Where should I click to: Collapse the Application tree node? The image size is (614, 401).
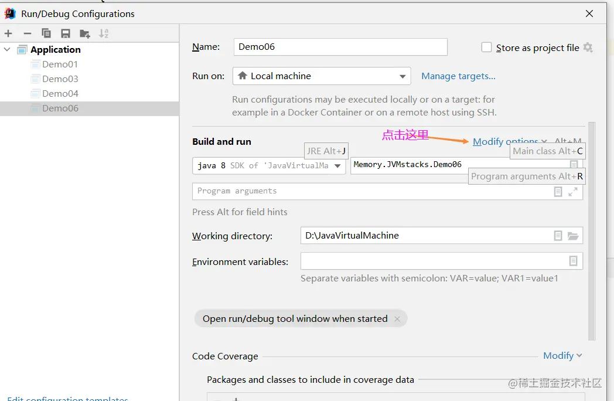coord(7,49)
